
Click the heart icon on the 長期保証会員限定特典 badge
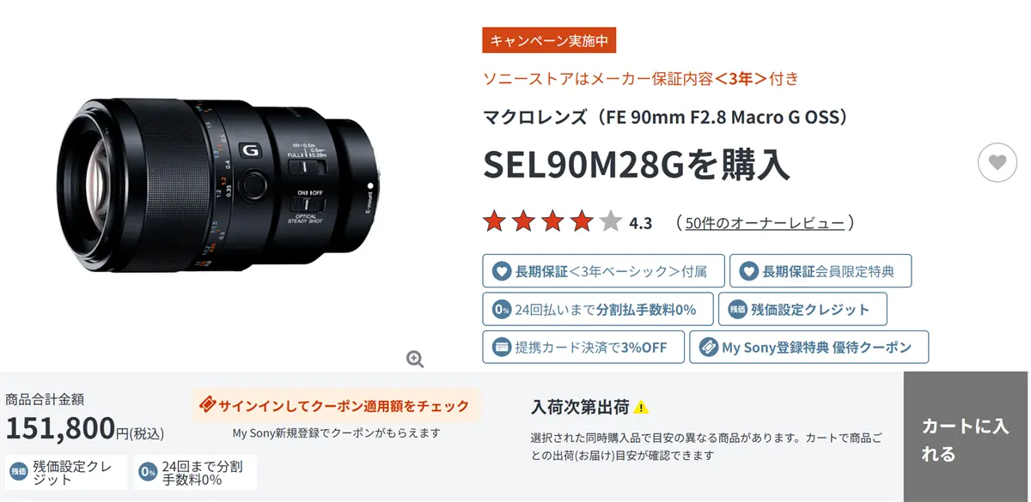(x=749, y=271)
